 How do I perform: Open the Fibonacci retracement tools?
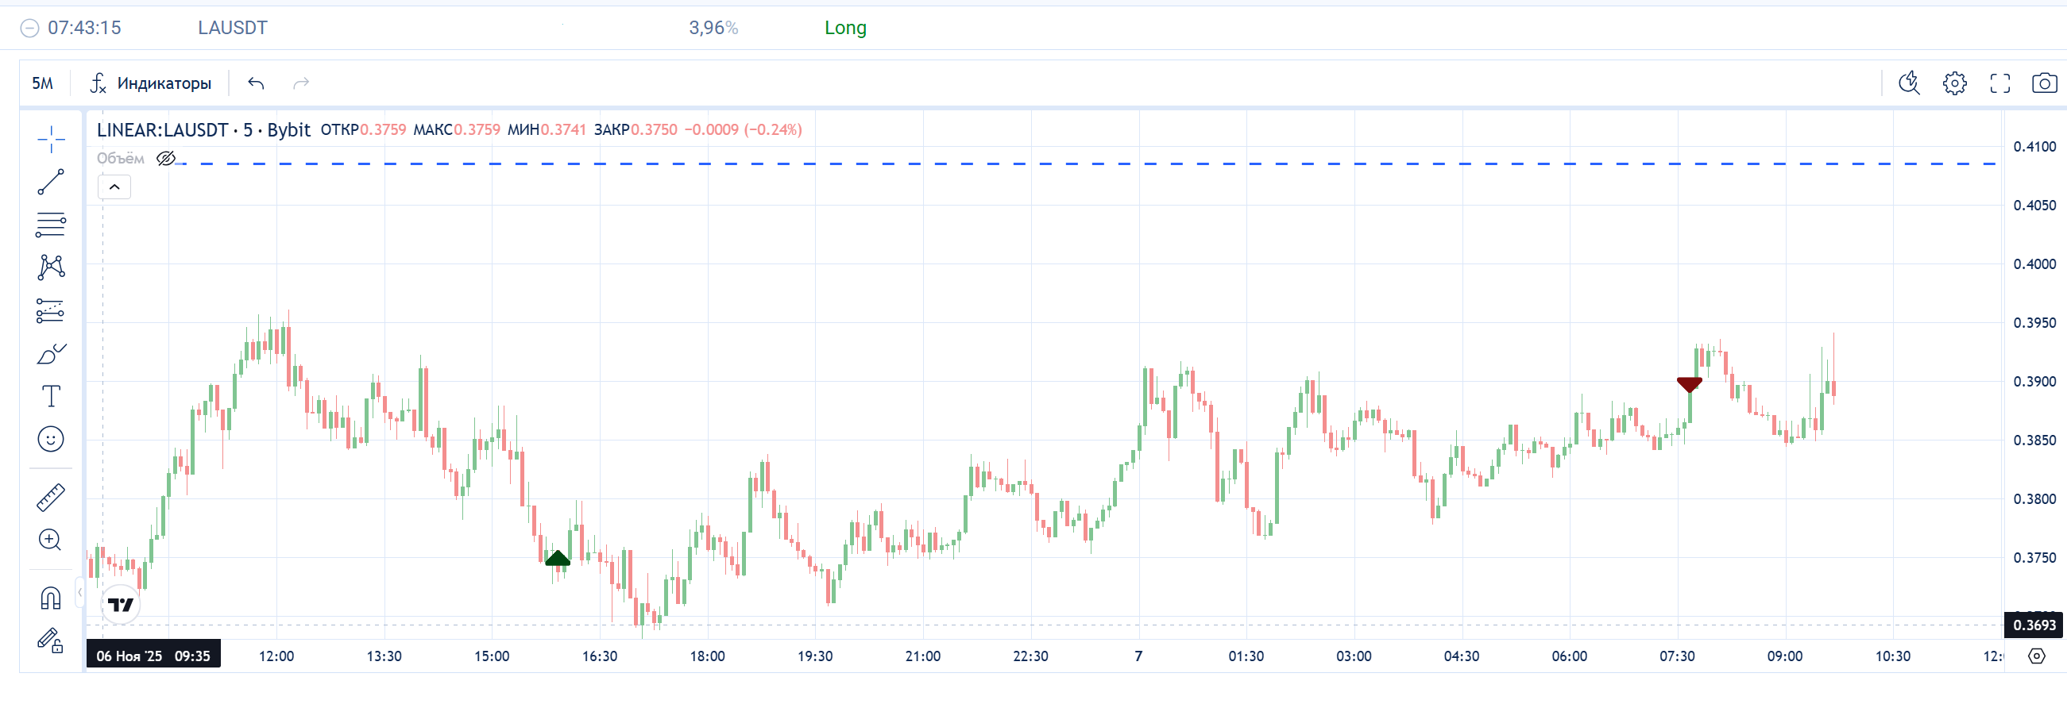(x=51, y=225)
